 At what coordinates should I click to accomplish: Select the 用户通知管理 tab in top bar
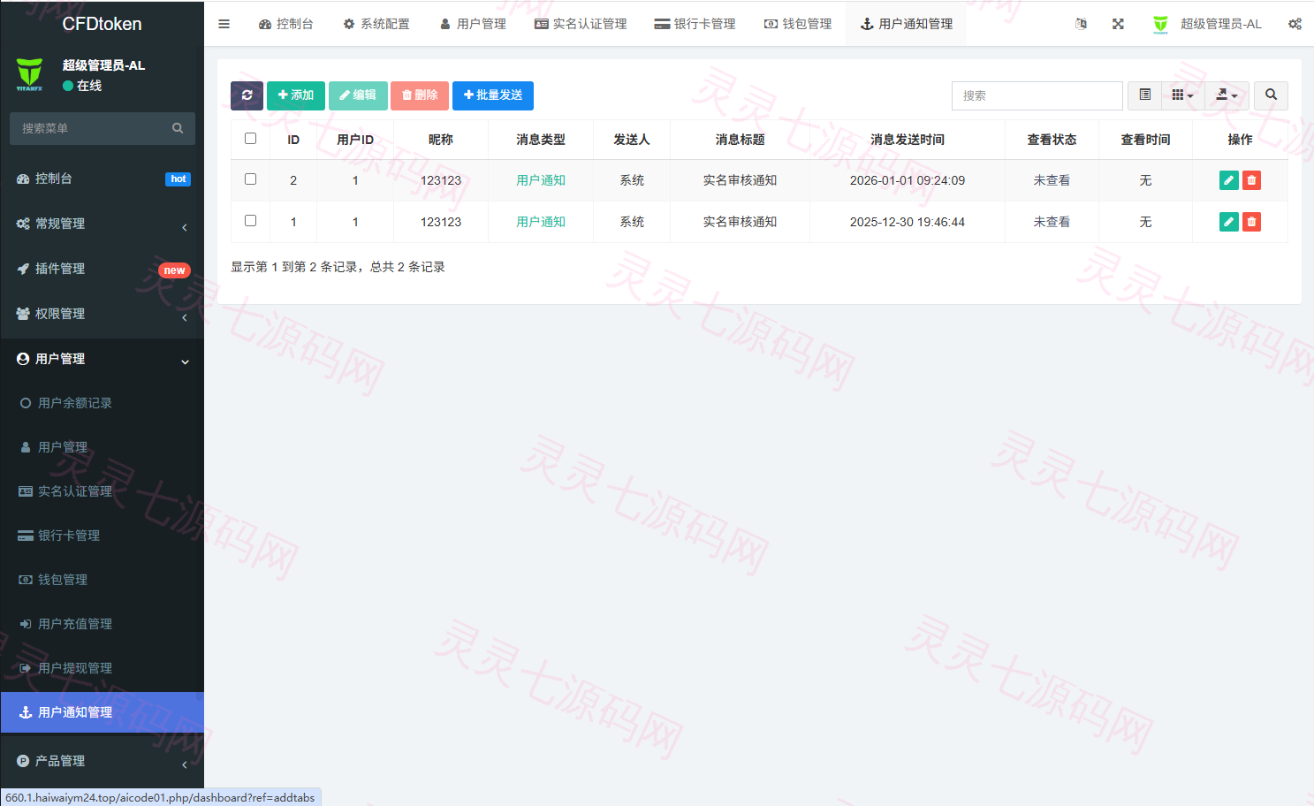click(907, 24)
